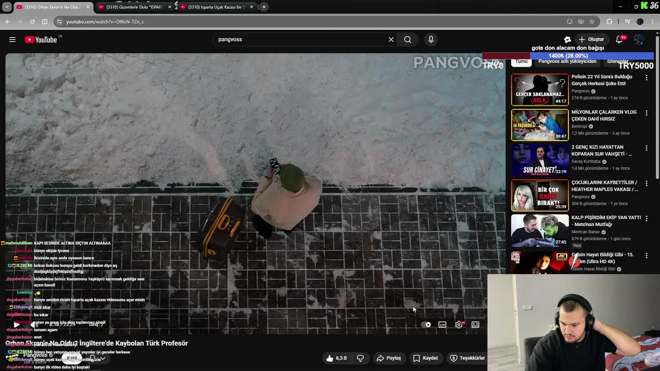
Task: Open the browser extensions puzzle icon
Action: click(609, 22)
